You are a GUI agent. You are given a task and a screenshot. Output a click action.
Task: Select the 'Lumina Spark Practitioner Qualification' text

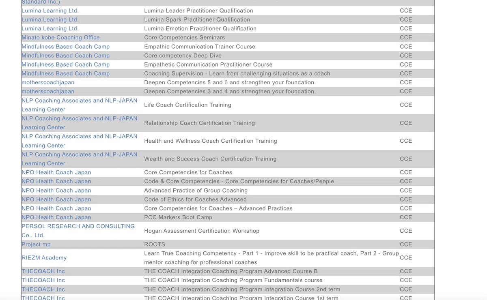point(197,19)
